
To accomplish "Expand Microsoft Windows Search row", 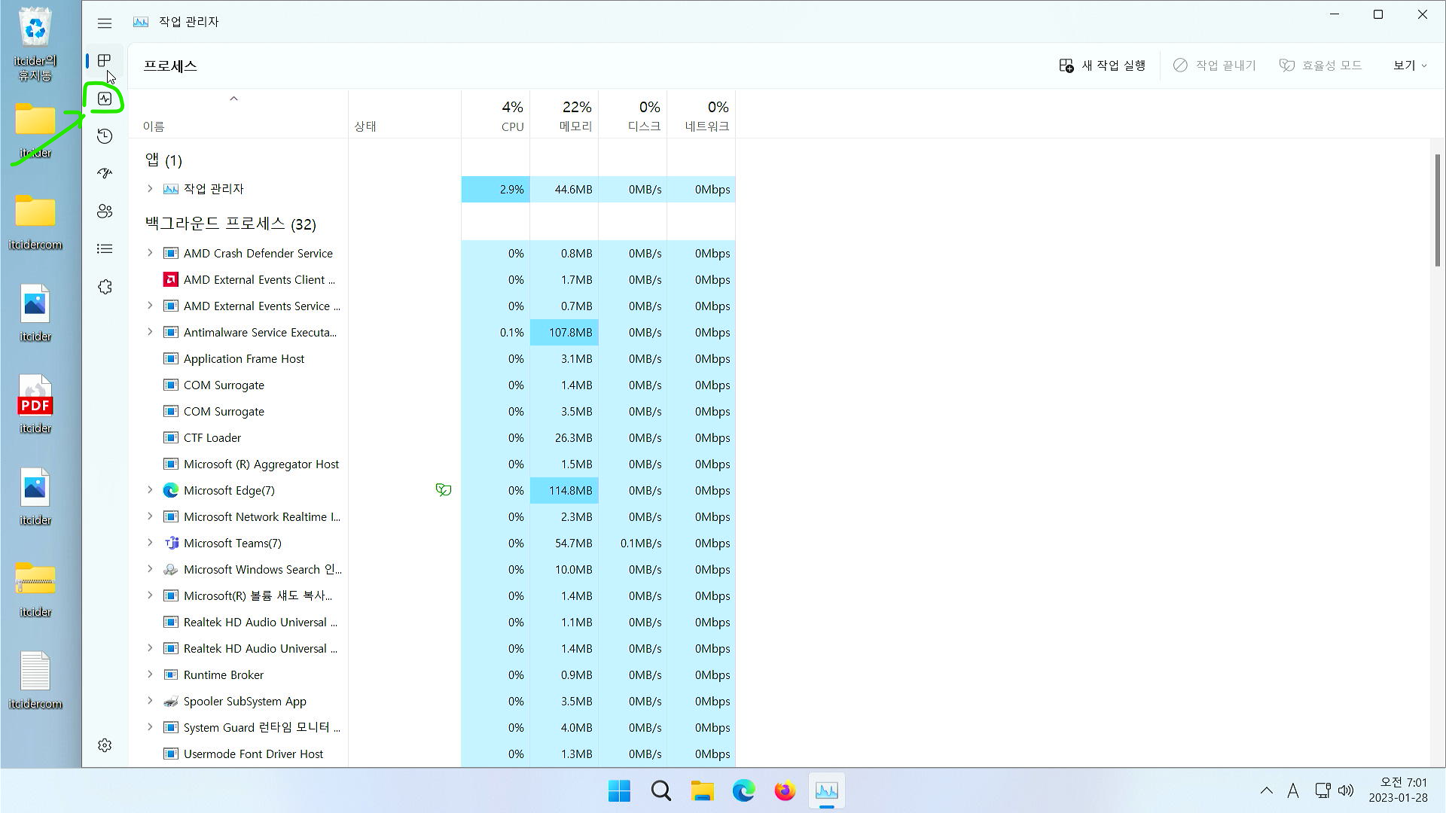I will [150, 569].
